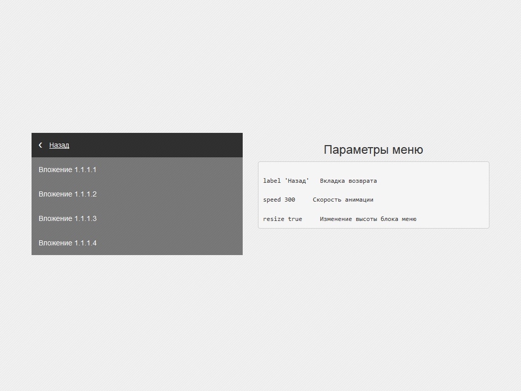Click menu item Вложение 1.1.1.4
521x391 pixels.
coord(137,243)
